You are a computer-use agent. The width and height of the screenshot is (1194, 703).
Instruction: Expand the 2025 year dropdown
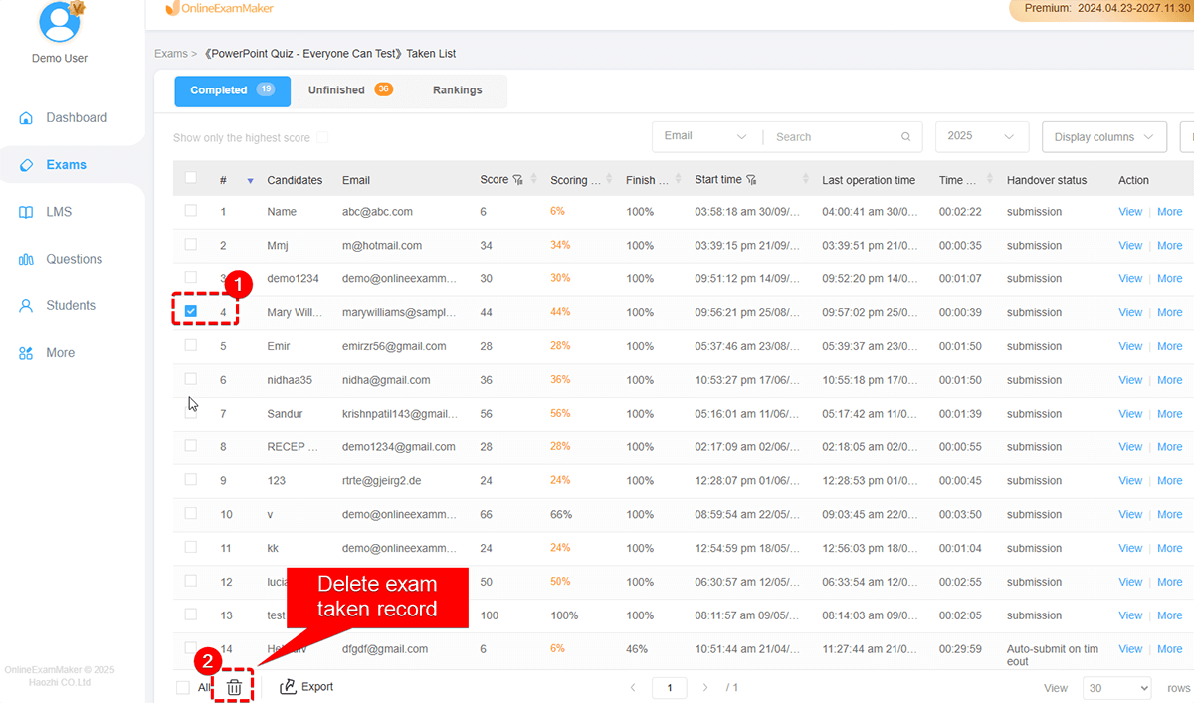point(981,136)
